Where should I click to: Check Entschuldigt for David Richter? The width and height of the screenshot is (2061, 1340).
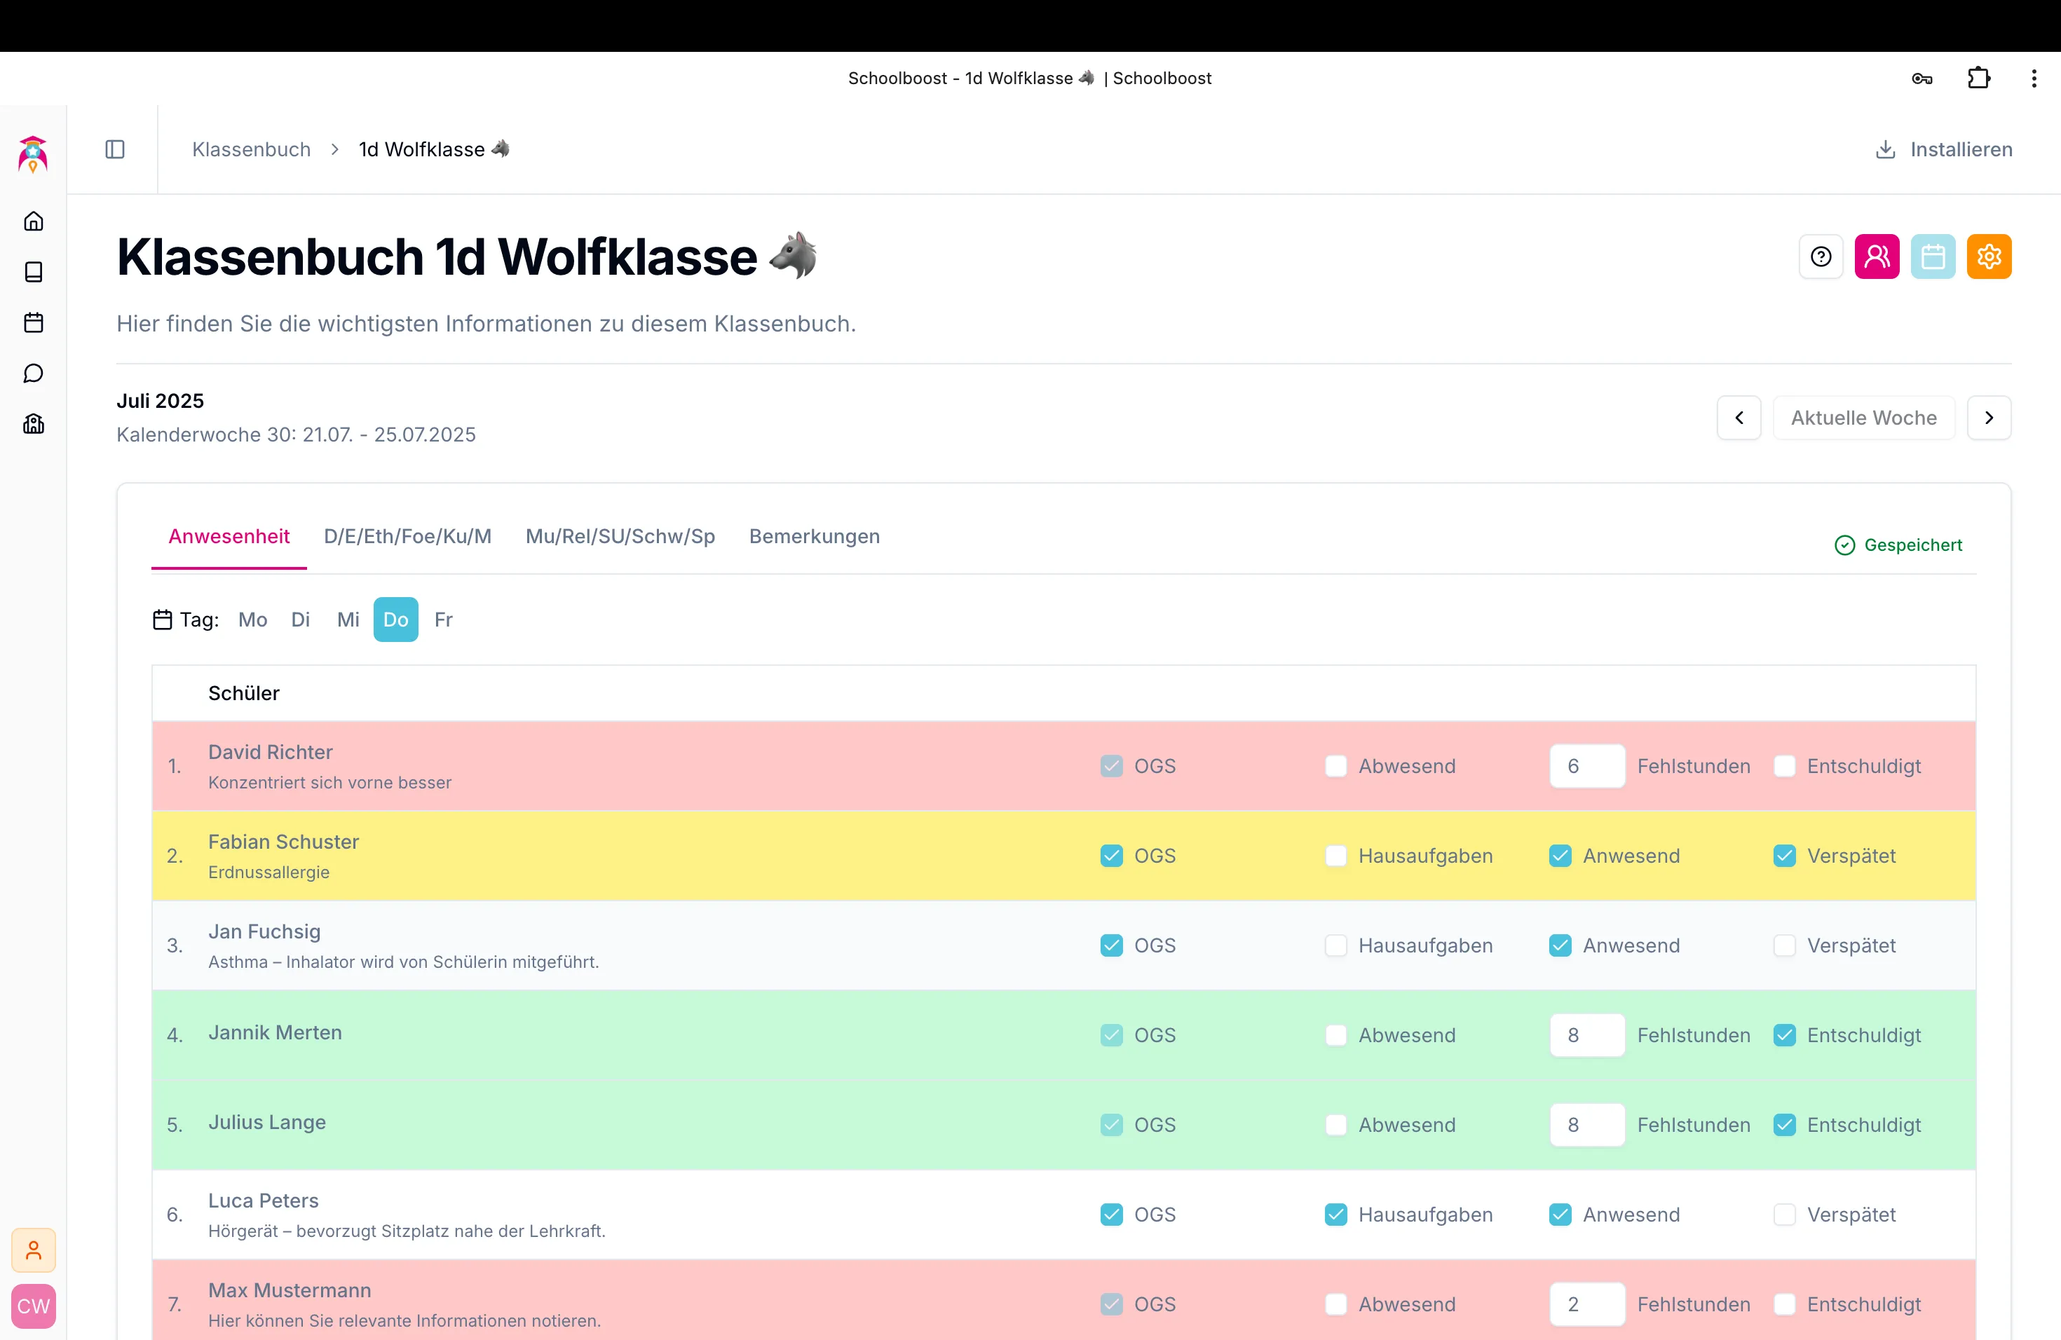point(1784,766)
